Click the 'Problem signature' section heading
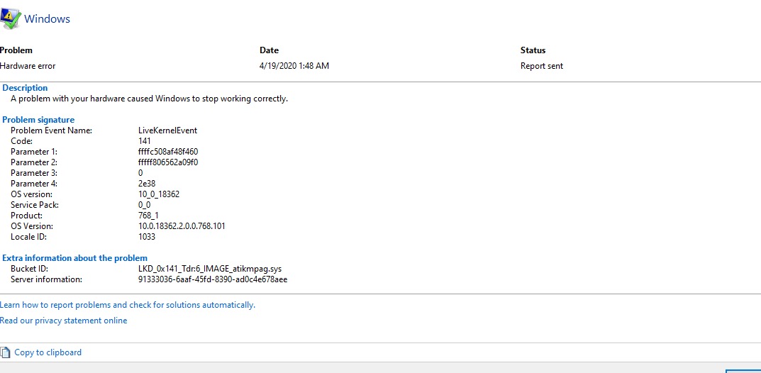761x373 pixels. (x=39, y=120)
